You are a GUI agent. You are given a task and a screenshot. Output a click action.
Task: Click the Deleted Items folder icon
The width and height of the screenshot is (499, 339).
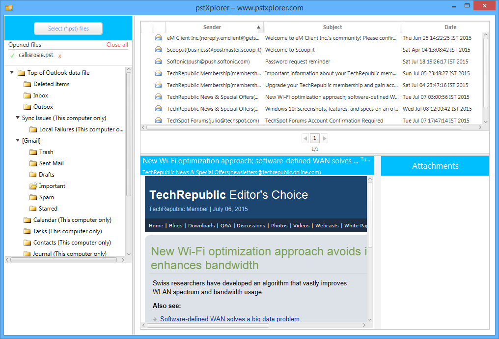pos(27,84)
